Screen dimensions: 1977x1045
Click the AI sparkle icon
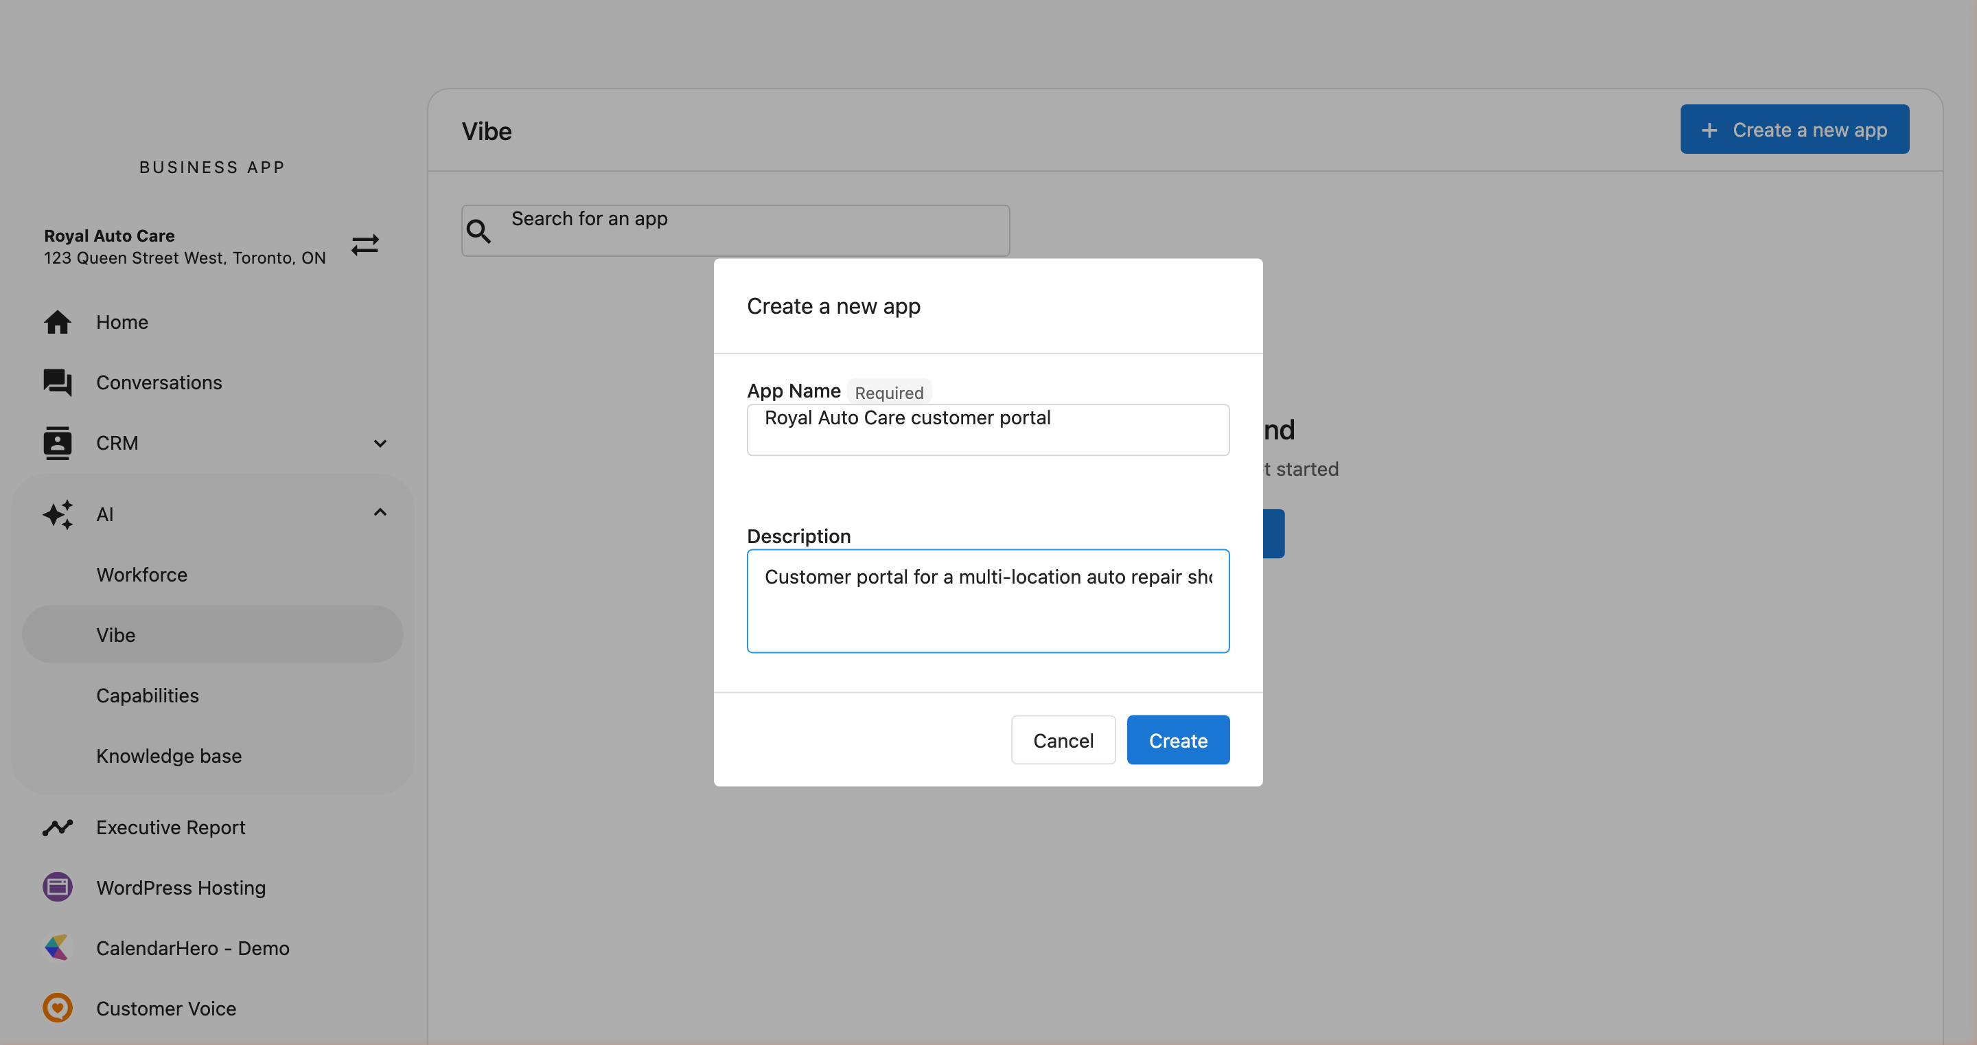[57, 514]
